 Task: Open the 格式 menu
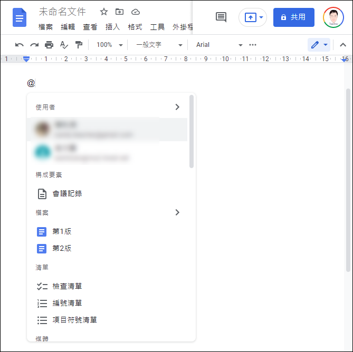(x=135, y=27)
